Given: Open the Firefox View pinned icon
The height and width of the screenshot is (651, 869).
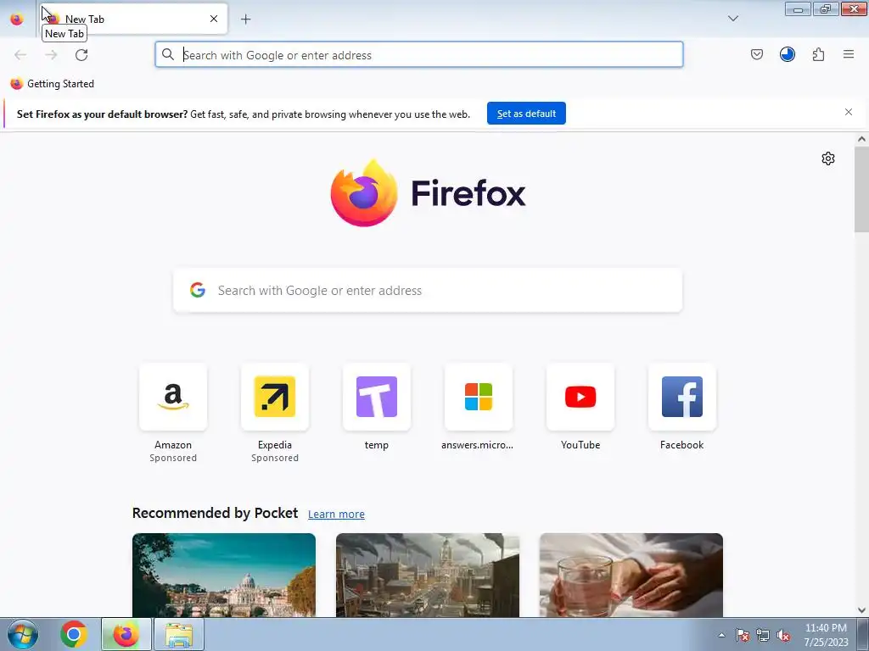Looking at the screenshot, I should point(17,19).
